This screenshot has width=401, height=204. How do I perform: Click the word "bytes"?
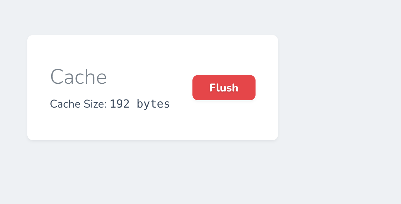click(153, 104)
